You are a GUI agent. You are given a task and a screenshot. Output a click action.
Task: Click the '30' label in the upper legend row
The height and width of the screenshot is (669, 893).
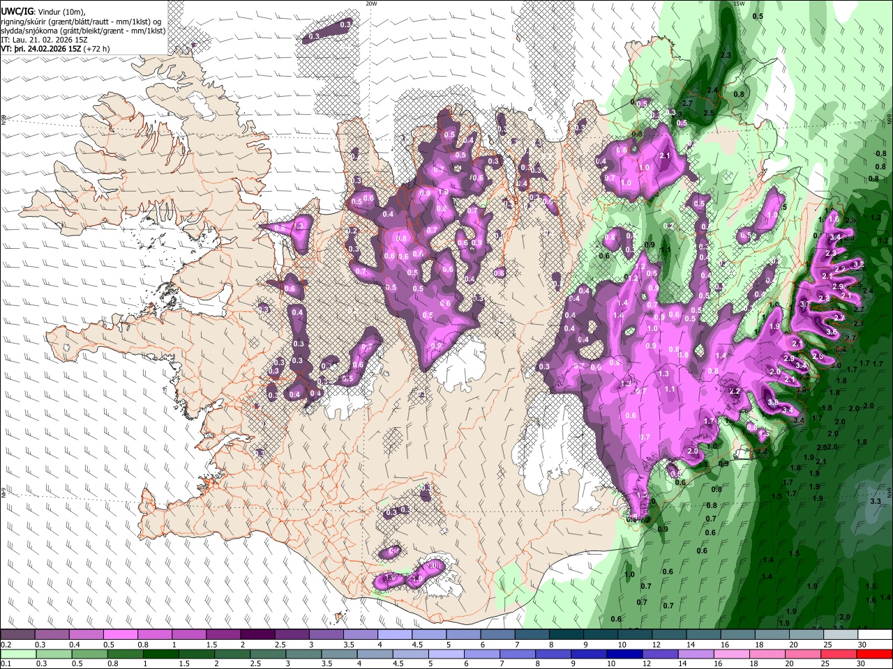coord(861,645)
